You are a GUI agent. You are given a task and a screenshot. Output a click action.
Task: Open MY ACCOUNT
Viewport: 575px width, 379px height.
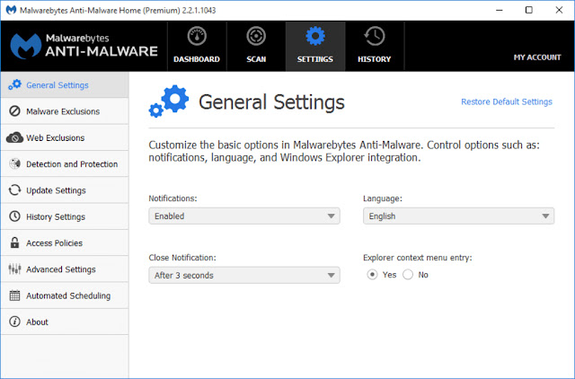(537, 57)
